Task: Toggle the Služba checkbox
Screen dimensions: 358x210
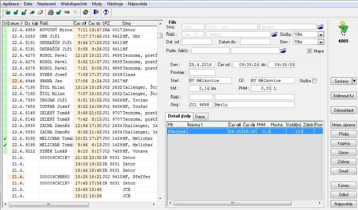Action: (x=314, y=81)
